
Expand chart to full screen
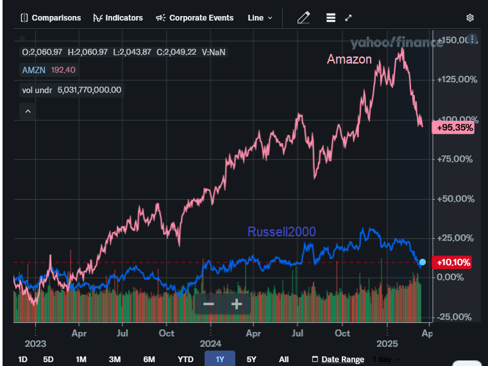click(348, 18)
